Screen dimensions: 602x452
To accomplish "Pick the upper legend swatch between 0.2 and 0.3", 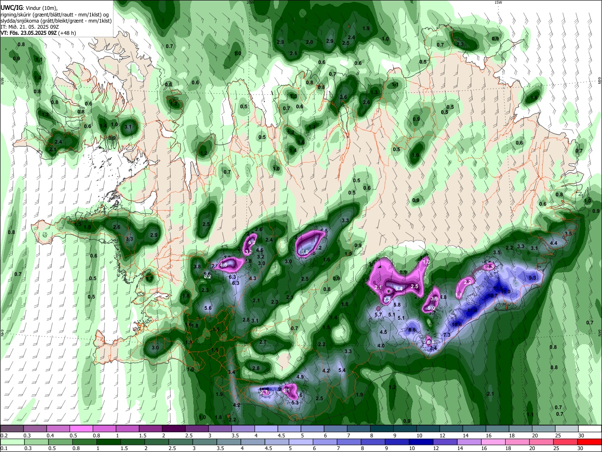I will 11,428.
